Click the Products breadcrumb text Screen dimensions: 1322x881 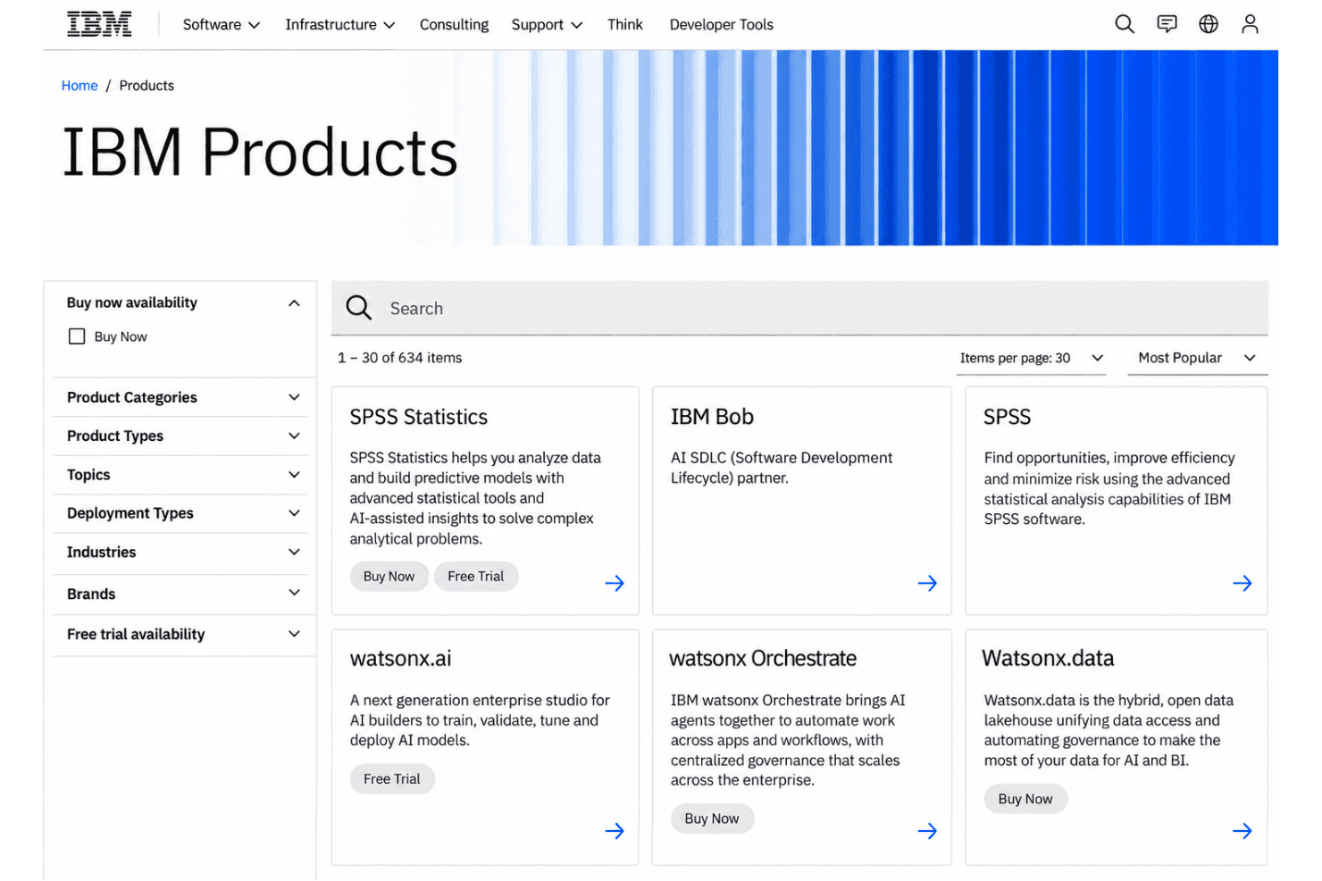coord(146,86)
